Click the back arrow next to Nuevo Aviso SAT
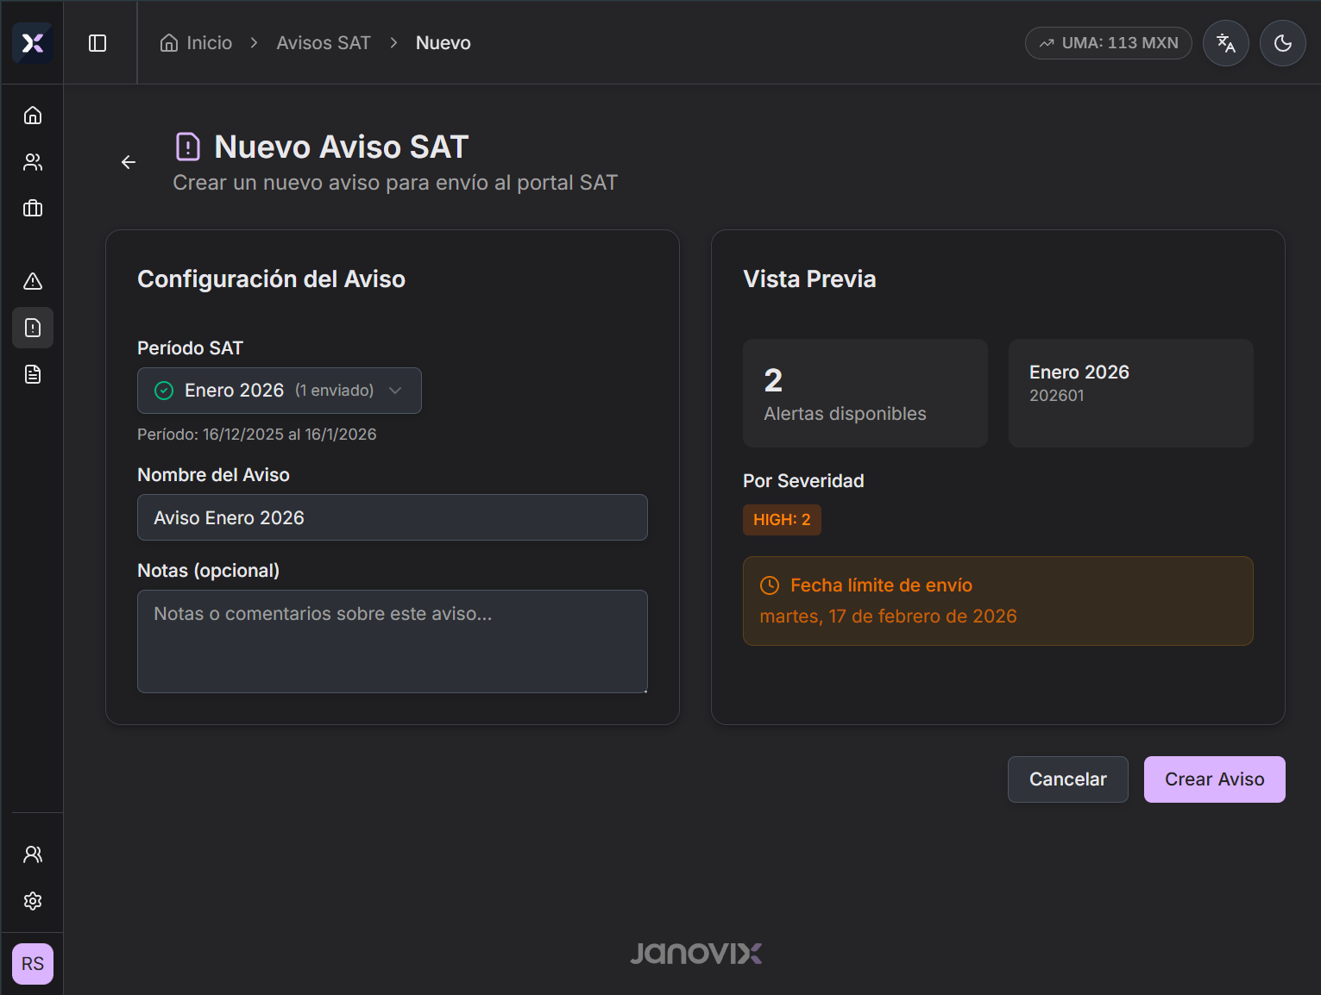1321x995 pixels. pos(128,162)
